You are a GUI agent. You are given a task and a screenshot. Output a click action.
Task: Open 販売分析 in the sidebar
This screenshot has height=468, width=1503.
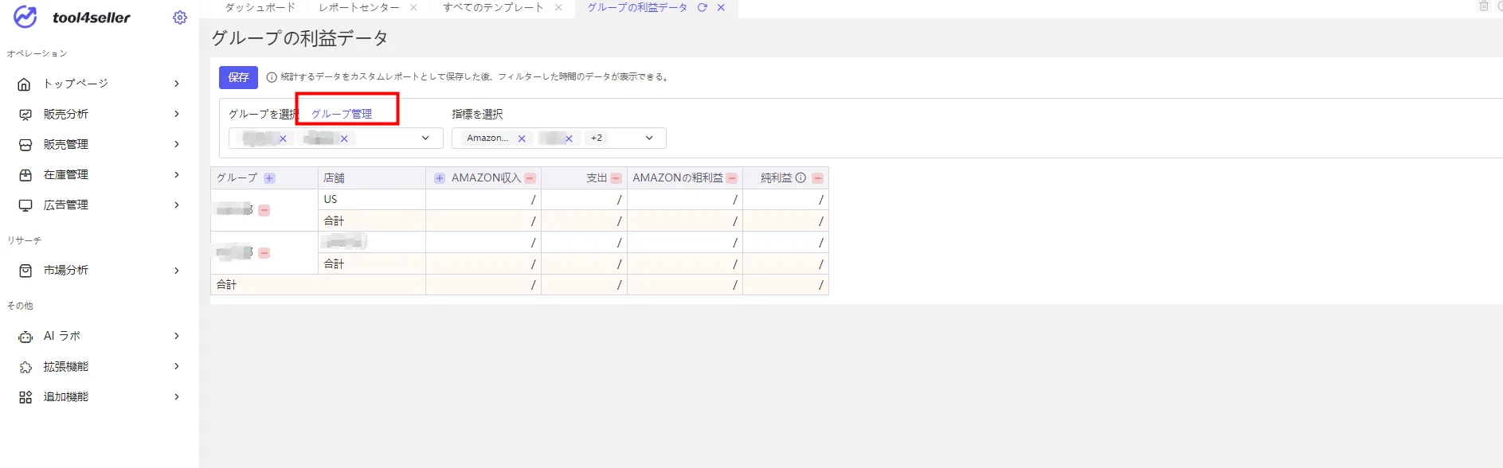pyautogui.click(x=66, y=114)
